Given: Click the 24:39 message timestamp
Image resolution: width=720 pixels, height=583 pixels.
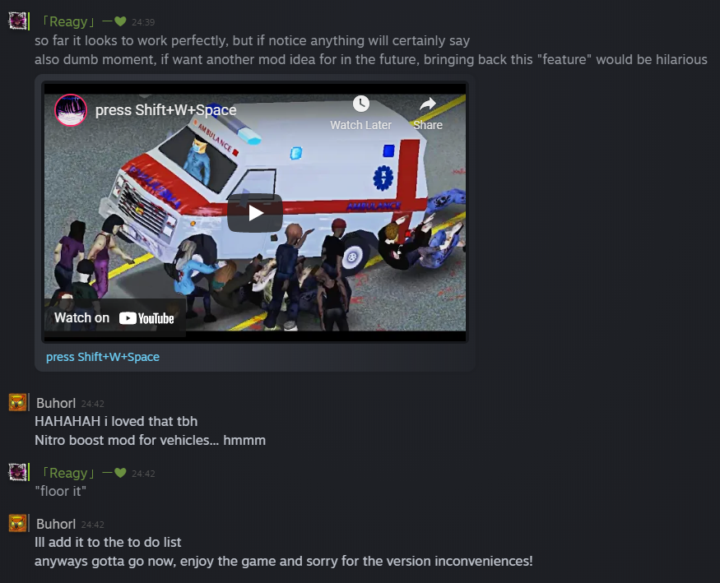Looking at the screenshot, I should pyautogui.click(x=143, y=22).
